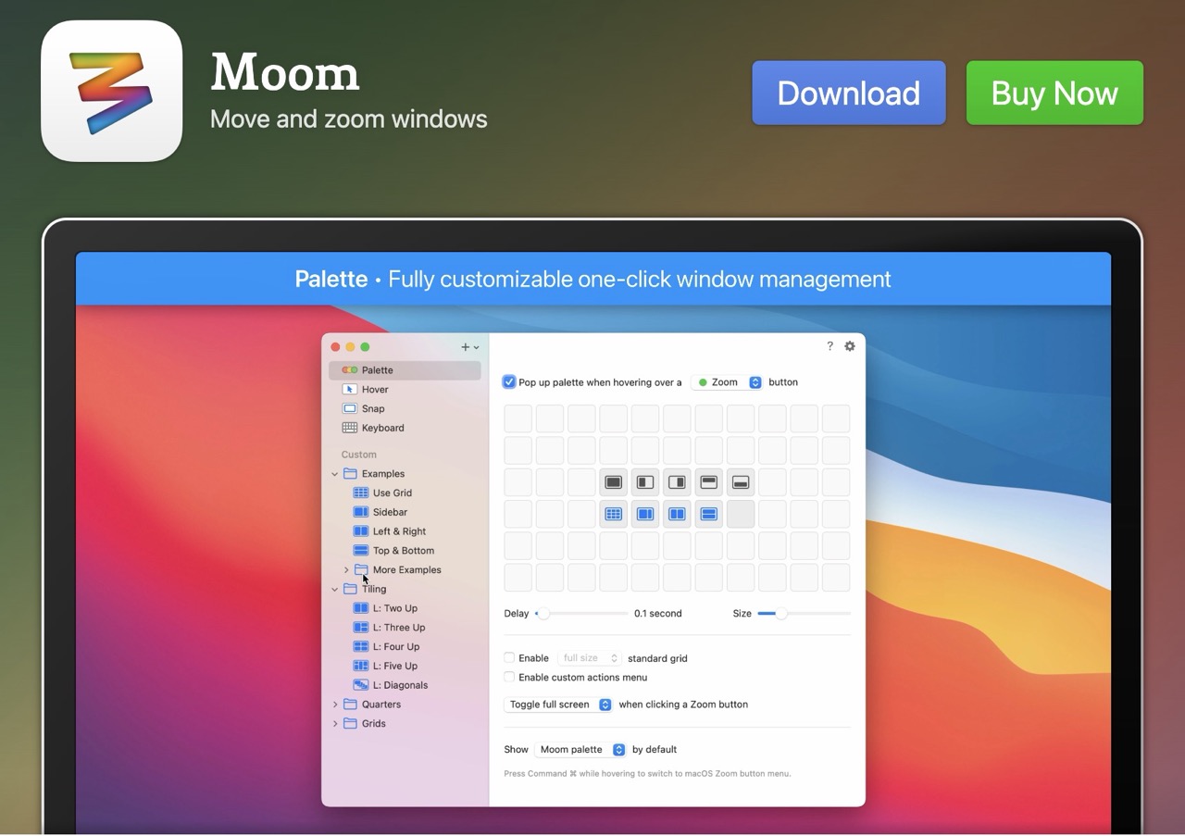1185x836 pixels.
Task: Click the L: Diagonals layout icon
Action: click(x=361, y=685)
